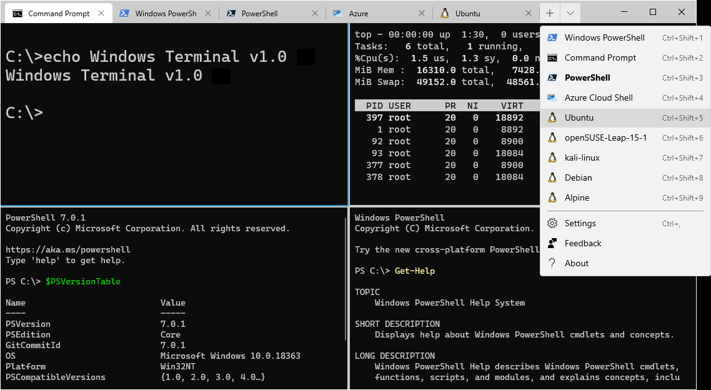
Task: Click the Debian penguin icon
Action: click(x=552, y=177)
